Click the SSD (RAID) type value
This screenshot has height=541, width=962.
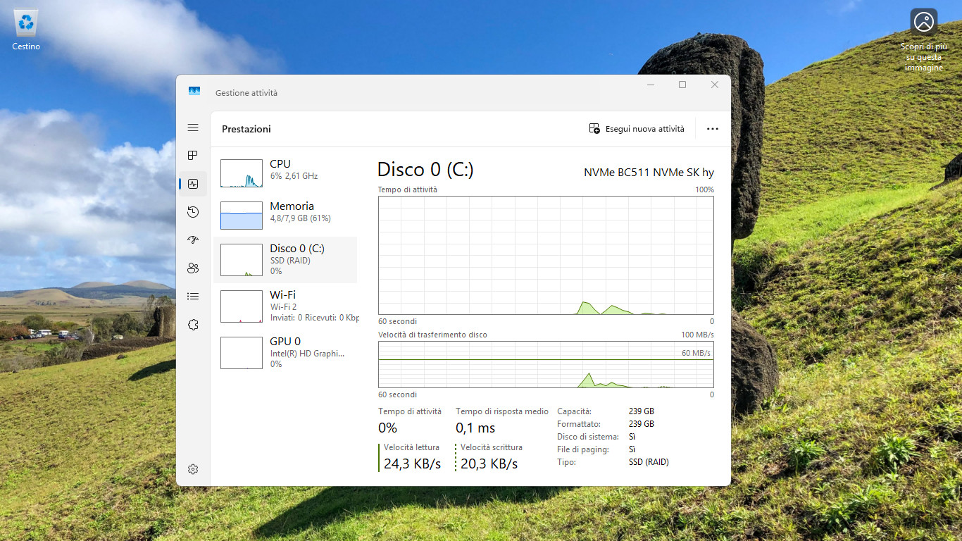coord(649,462)
